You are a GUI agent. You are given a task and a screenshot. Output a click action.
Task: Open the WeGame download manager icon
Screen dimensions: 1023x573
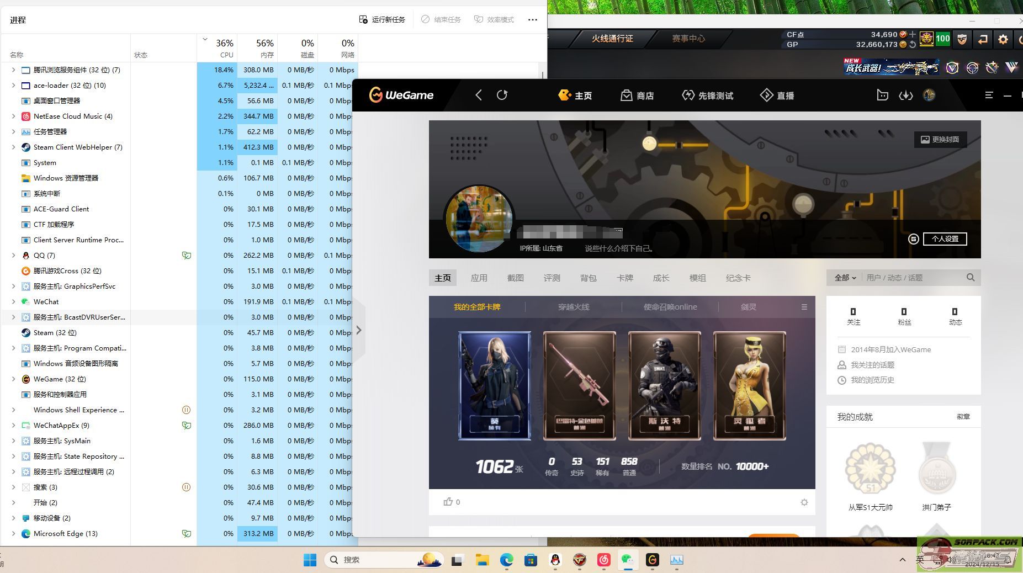905,95
